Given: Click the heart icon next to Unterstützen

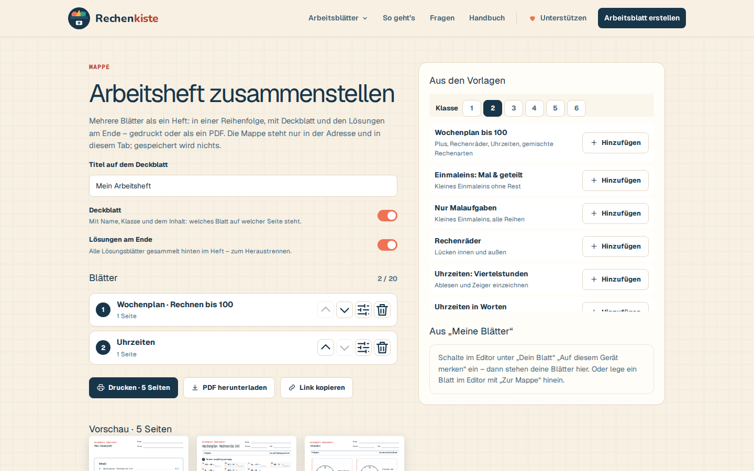Looking at the screenshot, I should pyautogui.click(x=533, y=18).
